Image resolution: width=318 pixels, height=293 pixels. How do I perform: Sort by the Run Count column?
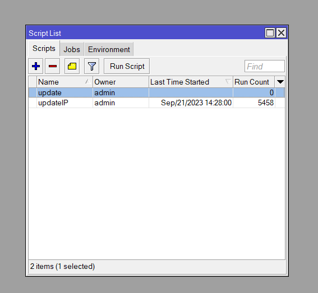[254, 82]
